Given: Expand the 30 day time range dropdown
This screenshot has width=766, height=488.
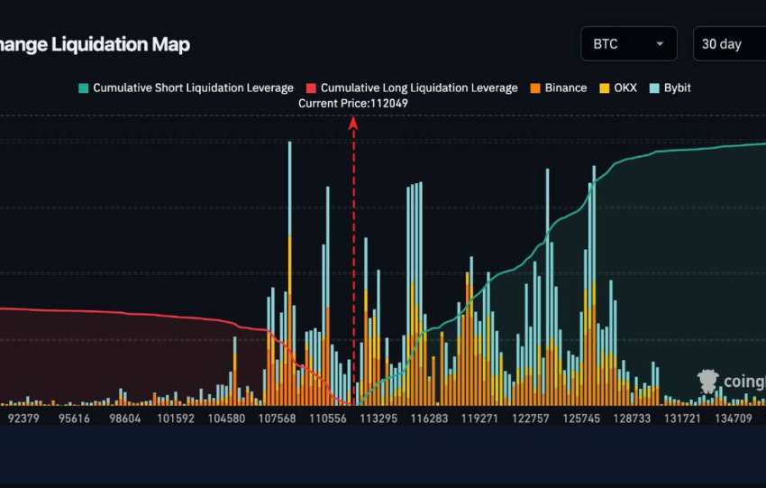Looking at the screenshot, I should click(728, 43).
